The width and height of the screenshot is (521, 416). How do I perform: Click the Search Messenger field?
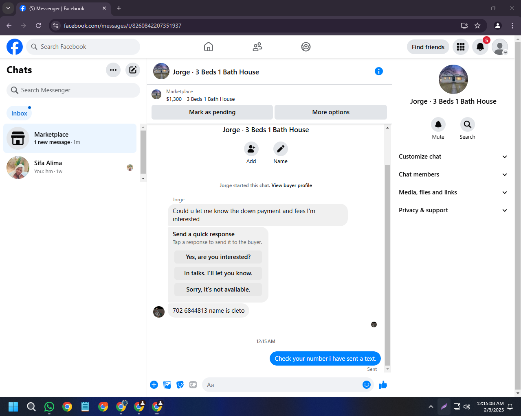[73, 90]
